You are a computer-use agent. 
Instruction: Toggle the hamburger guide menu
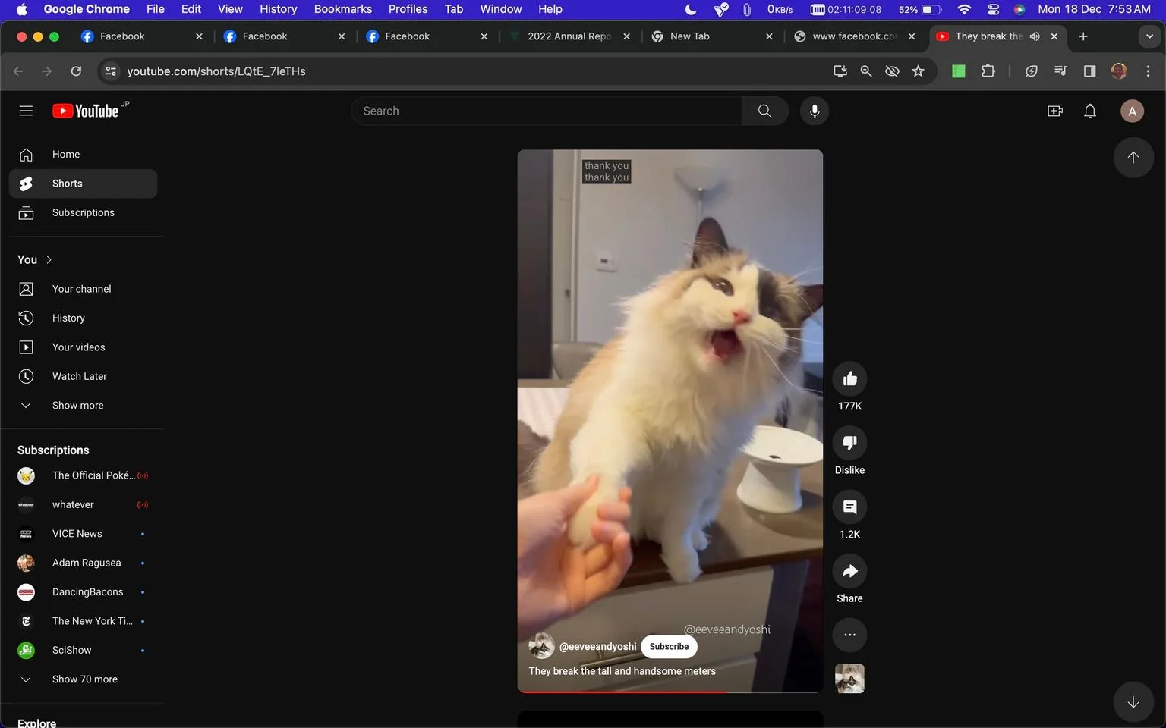pos(26,111)
